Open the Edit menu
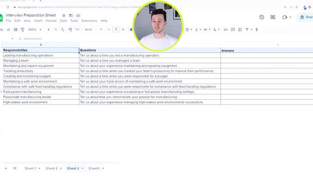This screenshot has height=176, width=313. 18,21
